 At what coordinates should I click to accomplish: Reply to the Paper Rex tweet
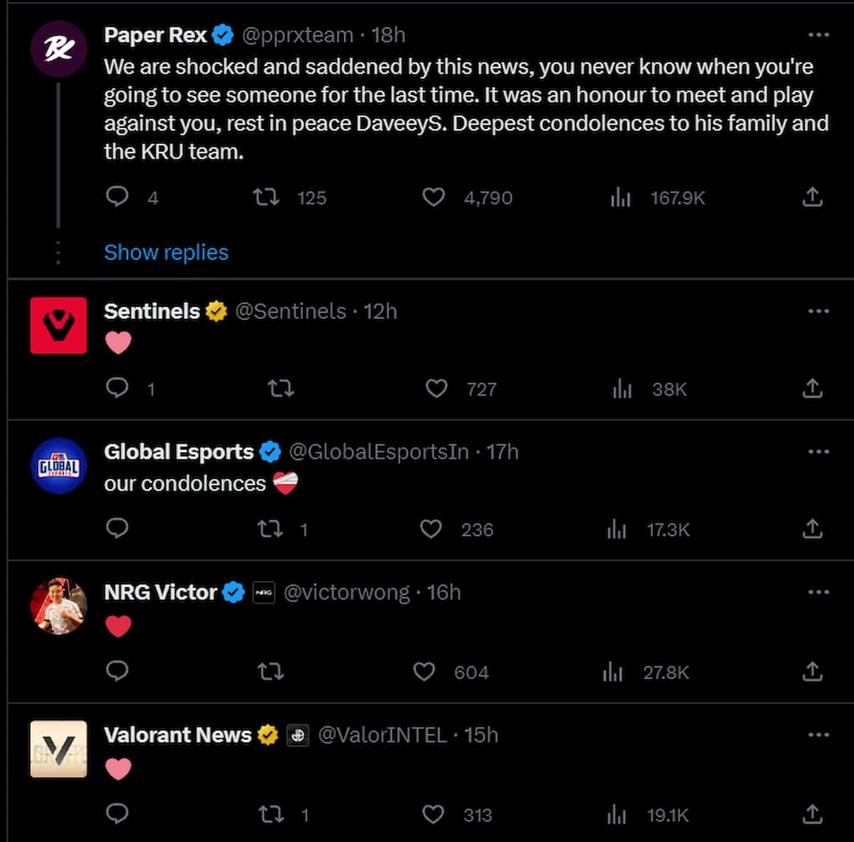click(x=117, y=196)
